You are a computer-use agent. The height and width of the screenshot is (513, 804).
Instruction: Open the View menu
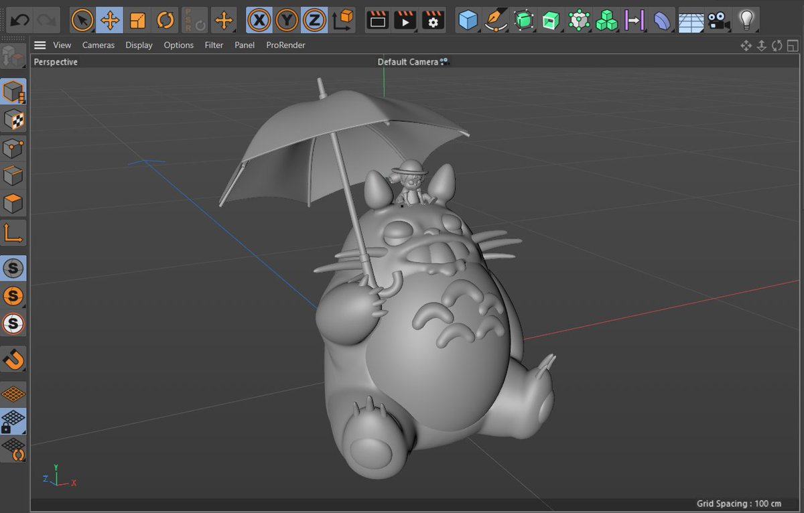point(62,45)
